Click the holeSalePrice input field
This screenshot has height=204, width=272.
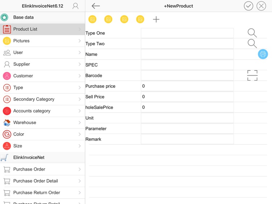(x=187, y=107)
